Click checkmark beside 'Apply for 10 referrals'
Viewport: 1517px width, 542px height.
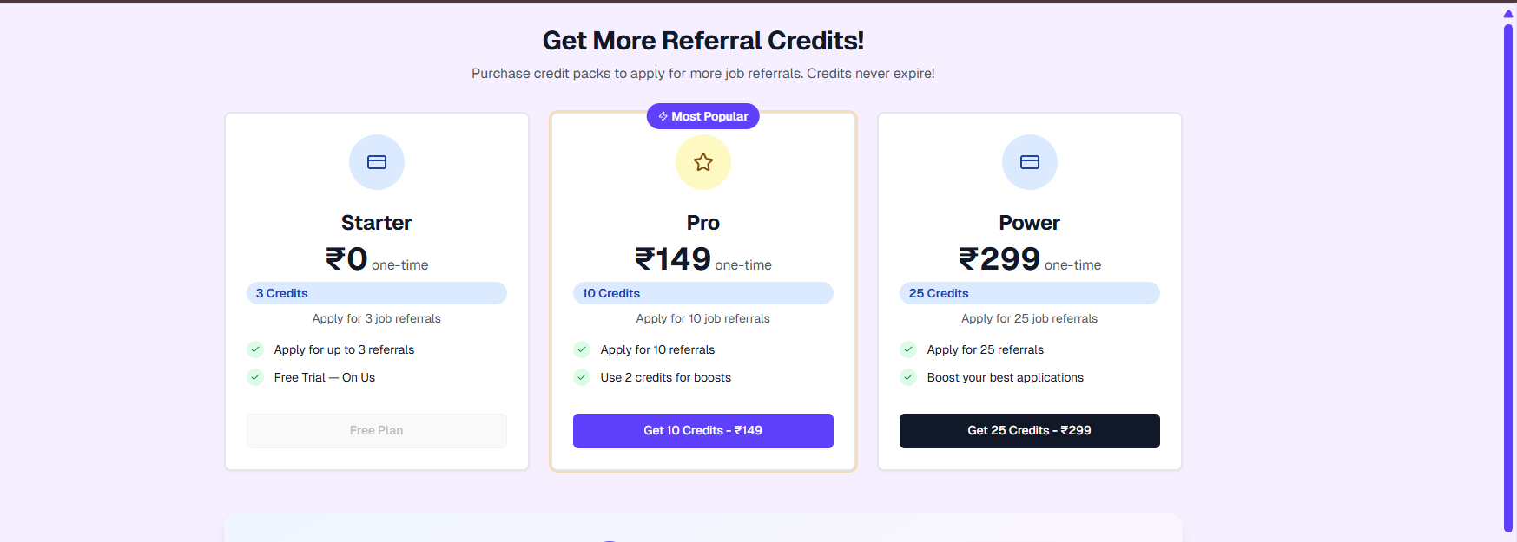582,349
